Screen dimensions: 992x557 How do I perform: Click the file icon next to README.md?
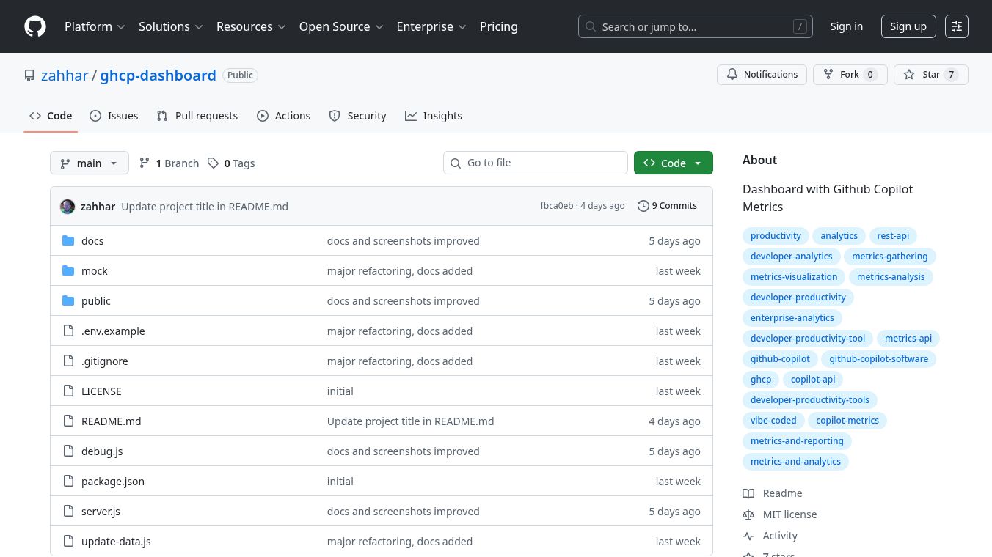click(68, 421)
